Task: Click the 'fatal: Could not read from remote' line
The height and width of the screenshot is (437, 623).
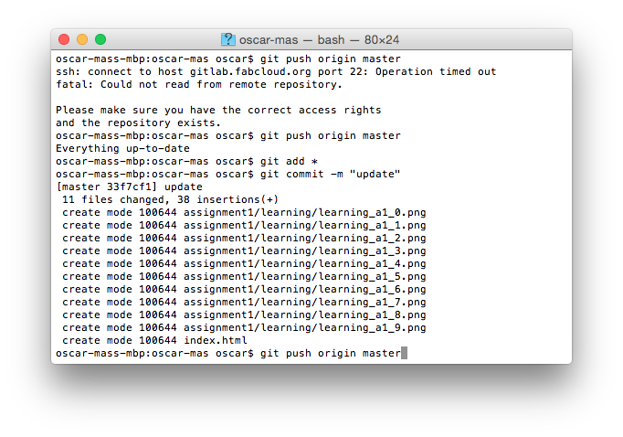Action: (198, 84)
